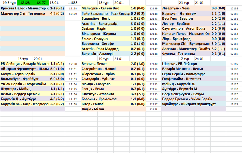Select the date cell '24.01.'
The height and width of the screenshot is (153, 242).
(202, 59)
